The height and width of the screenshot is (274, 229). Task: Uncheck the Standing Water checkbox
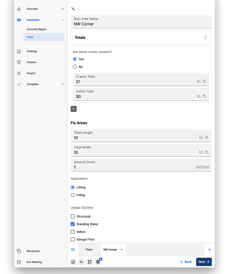pyautogui.click(x=73, y=224)
